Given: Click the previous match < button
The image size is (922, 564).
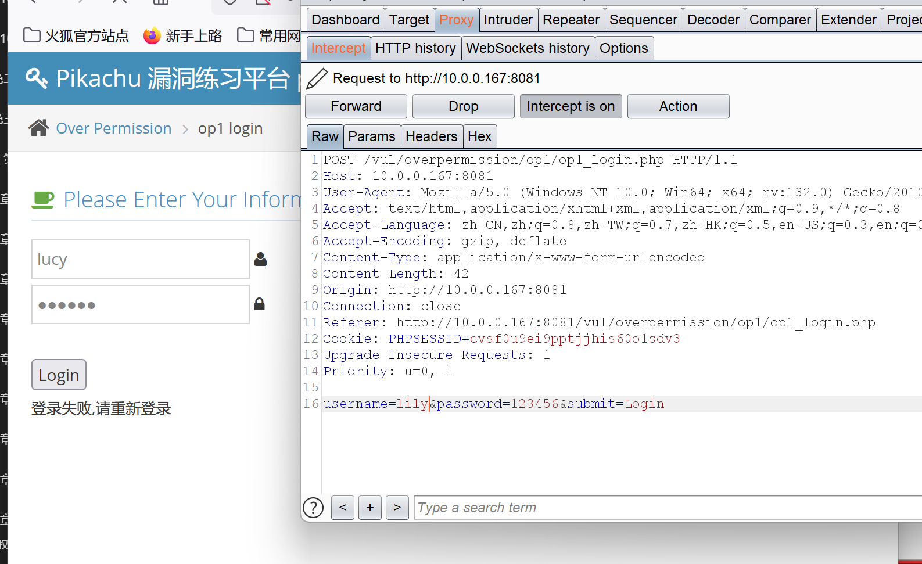Looking at the screenshot, I should click(x=343, y=508).
